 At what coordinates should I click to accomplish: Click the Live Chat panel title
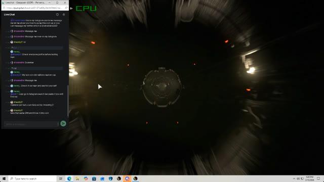tap(9, 15)
